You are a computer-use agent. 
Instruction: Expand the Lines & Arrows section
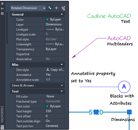click(62, 85)
